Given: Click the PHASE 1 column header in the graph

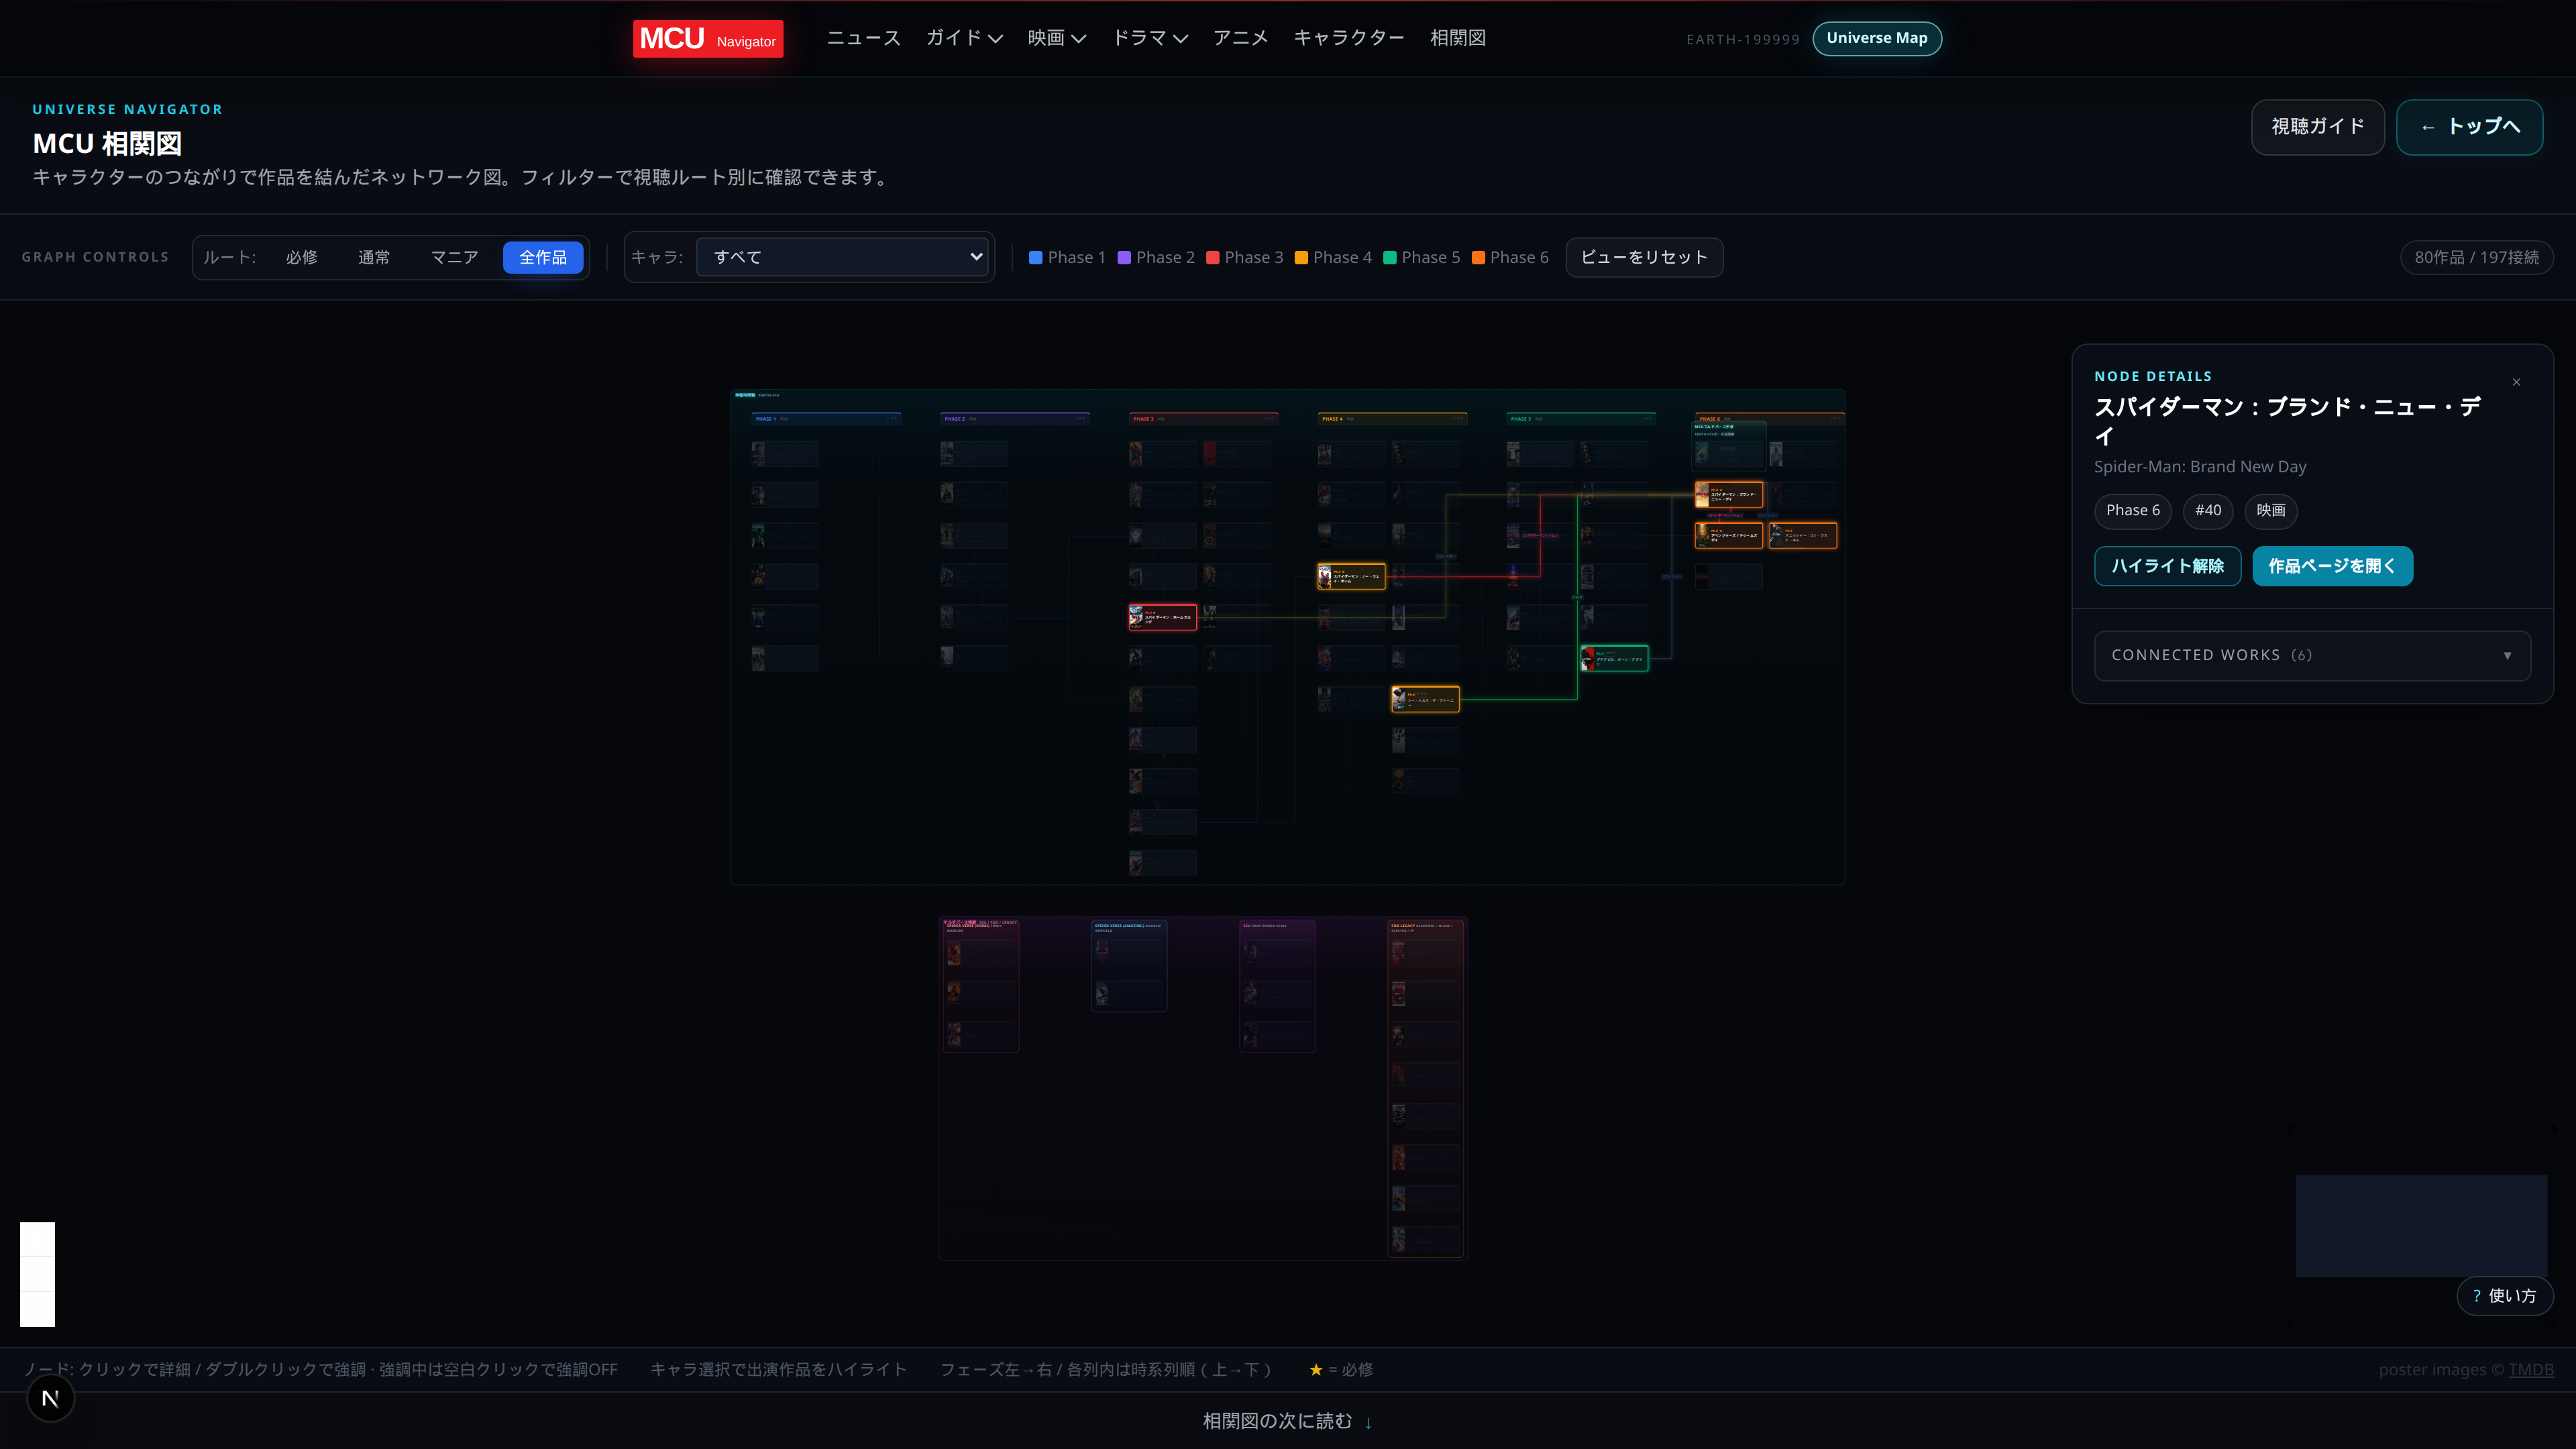Looking at the screenshot, I should point(826,419).
